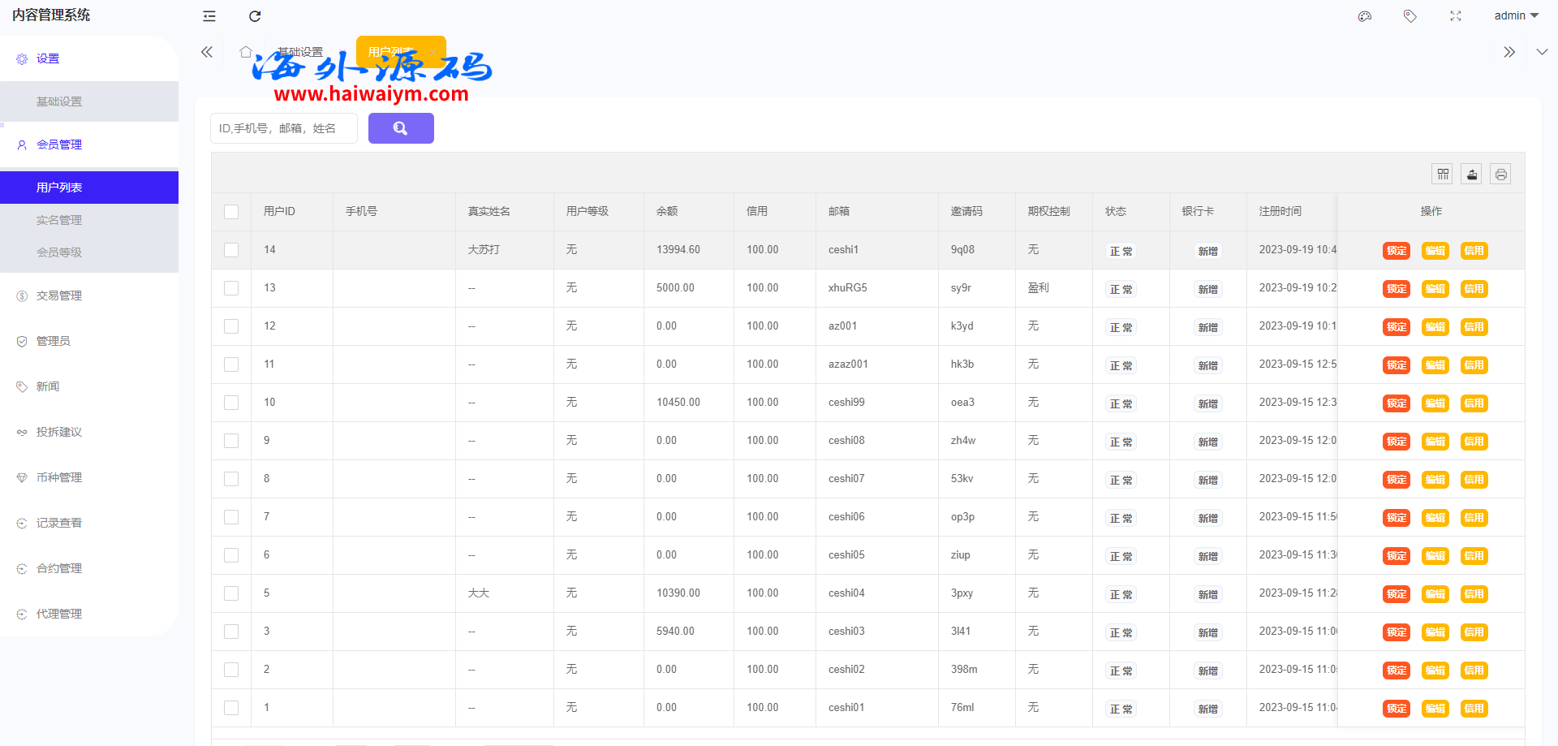Expand the tab options chevron dropdown
This screenshot has width=1558, height=746.
pyautogui.click(x=1542, y=52)
